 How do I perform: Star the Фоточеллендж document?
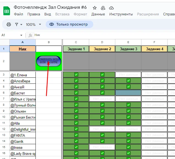click(95, 8)
